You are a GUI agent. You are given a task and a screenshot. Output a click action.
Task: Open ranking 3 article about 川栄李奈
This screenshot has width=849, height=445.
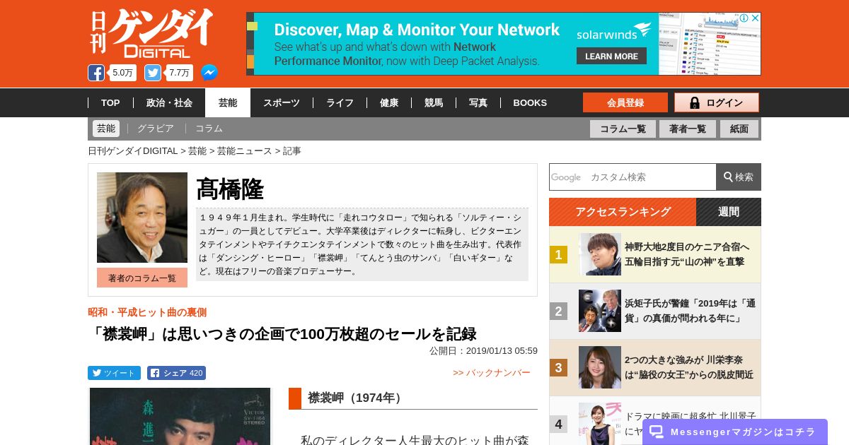pyautogui.click(x=689, y=367)
